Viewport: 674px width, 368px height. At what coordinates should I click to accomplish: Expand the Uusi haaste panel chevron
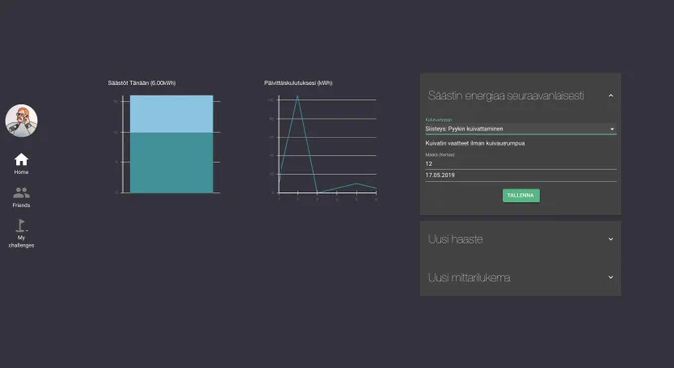coord(611,239)
